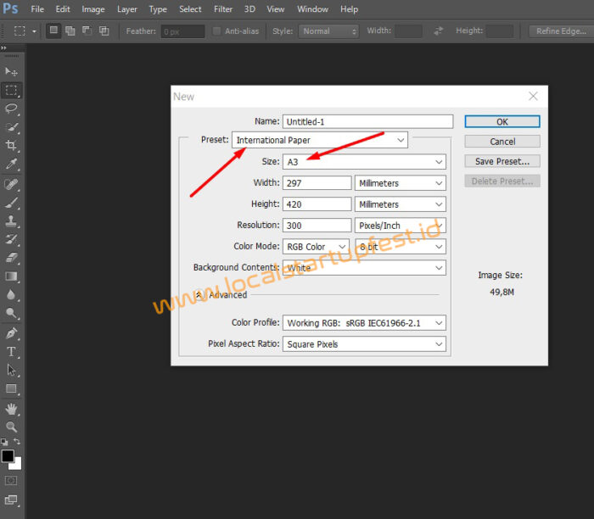Click the Width value field 297
This screenshot has width=594, height=519.
[x=317, y=183]
